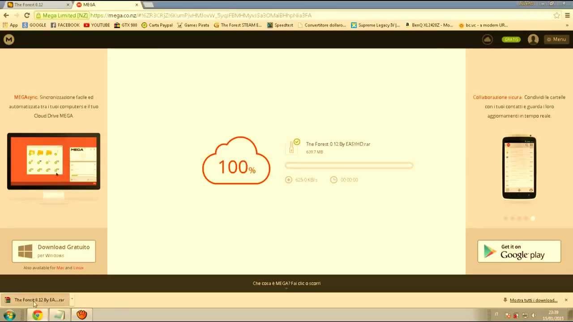
Task: Click the download progress bar
Action: coord(349,165)
